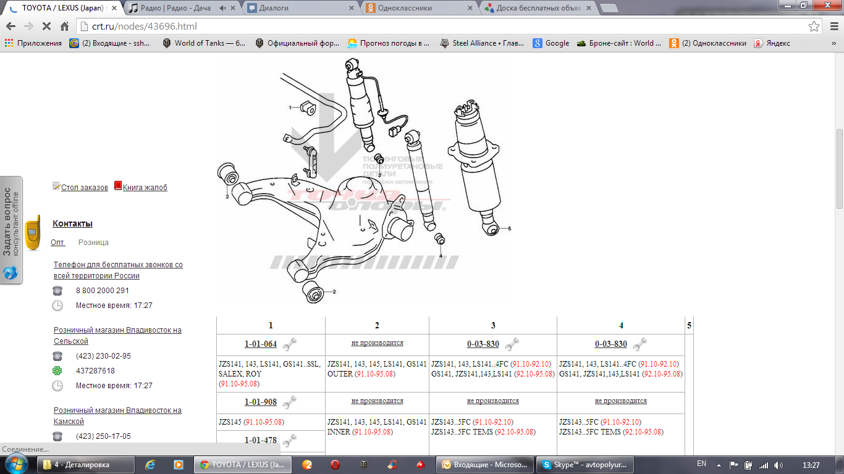Open Steel Alliance bookmark
Image resolution: width=844 pixels, height=474 pixels.
[x=482, y=43]
